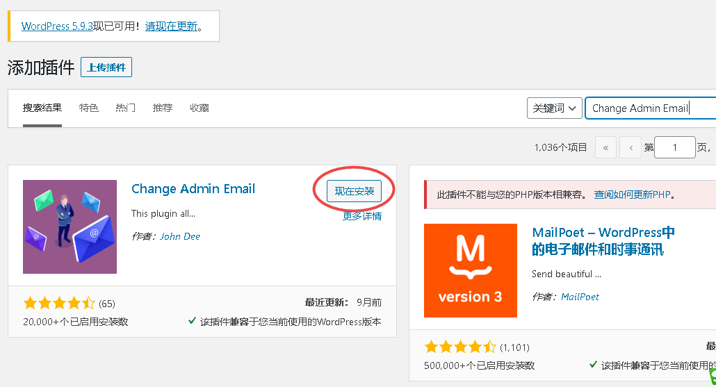The height and width of the screenshot is (387, 716).
Task: Open the 收藏 favorites tab
Action: 200,108
